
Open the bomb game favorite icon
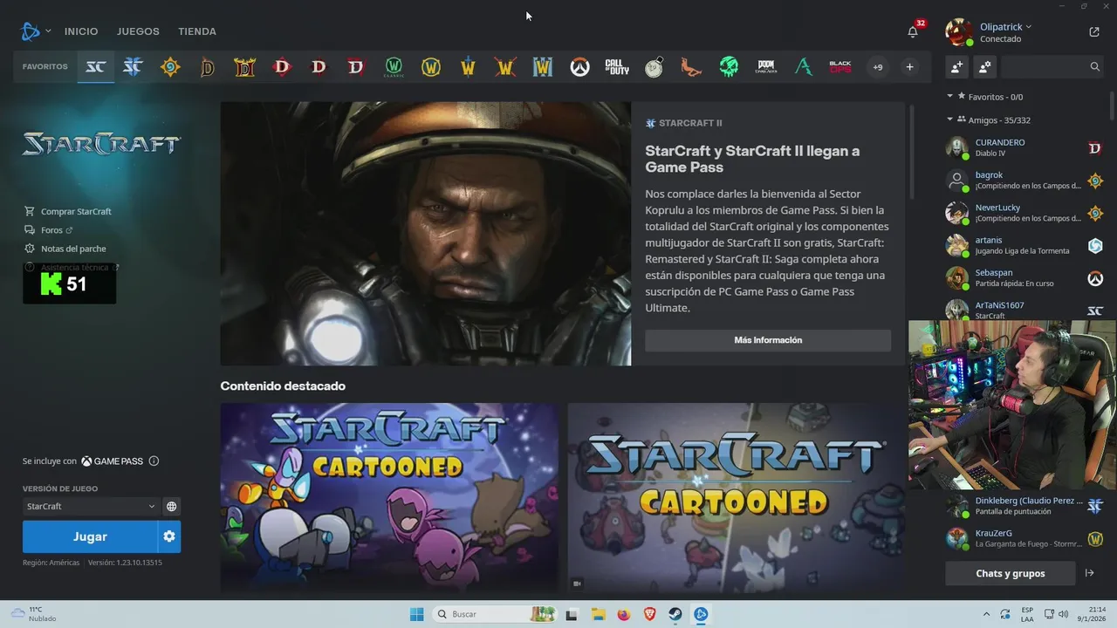tap(654, 67)
